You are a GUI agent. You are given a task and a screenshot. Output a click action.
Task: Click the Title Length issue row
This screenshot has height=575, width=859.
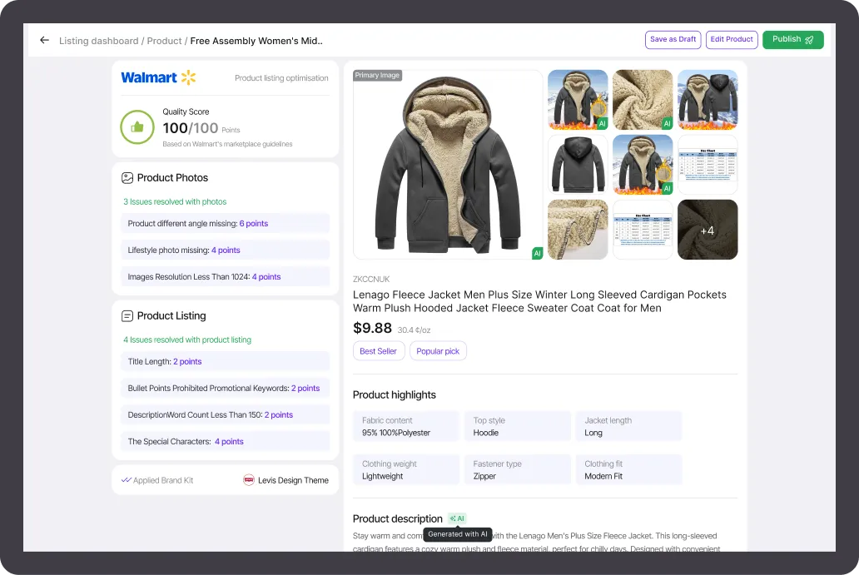225,361
